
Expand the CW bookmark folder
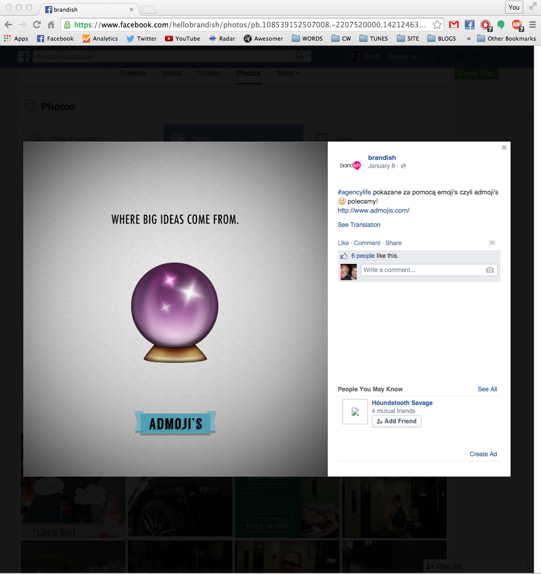pyautogui.click(x=341, y=39)
